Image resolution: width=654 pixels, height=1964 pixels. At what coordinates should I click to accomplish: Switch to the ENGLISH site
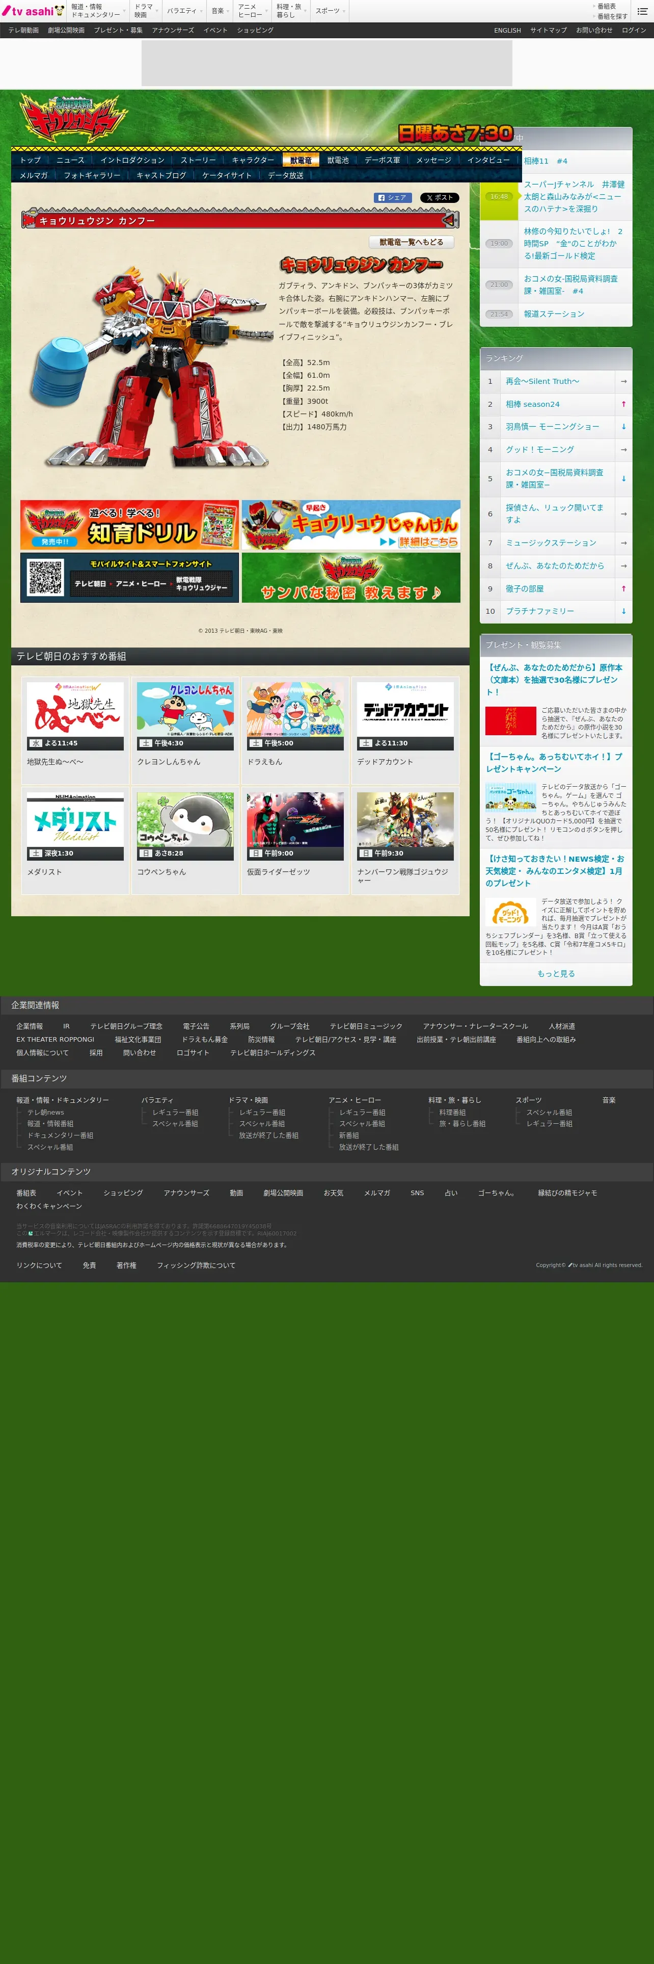coord(507,31)
